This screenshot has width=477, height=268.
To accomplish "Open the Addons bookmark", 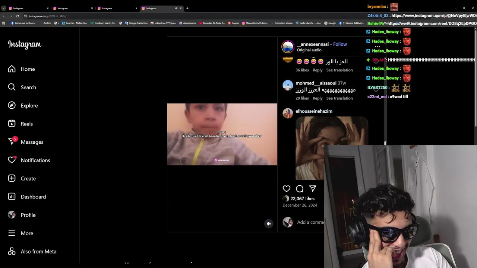I will click(x=47, y=23).
